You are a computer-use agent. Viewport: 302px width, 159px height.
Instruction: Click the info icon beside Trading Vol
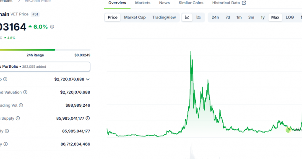coord(21,105)
